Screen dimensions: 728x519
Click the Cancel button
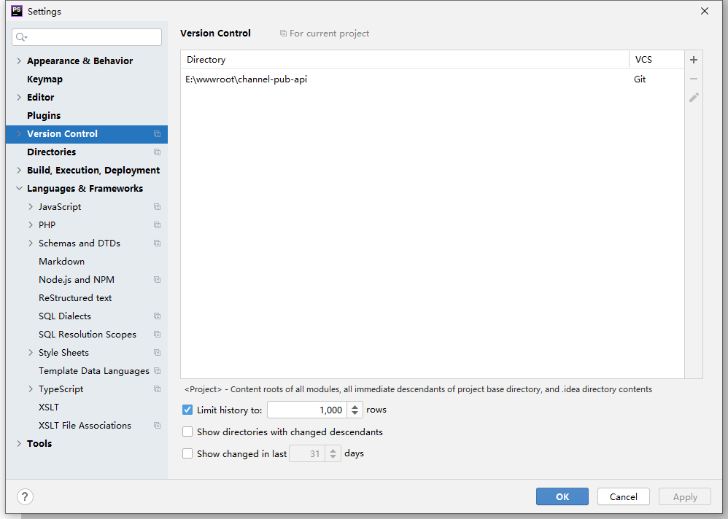[x=623, y=496]
